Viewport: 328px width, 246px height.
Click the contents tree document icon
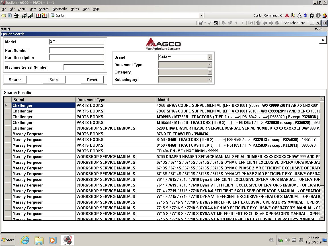(x=10, y=15)
